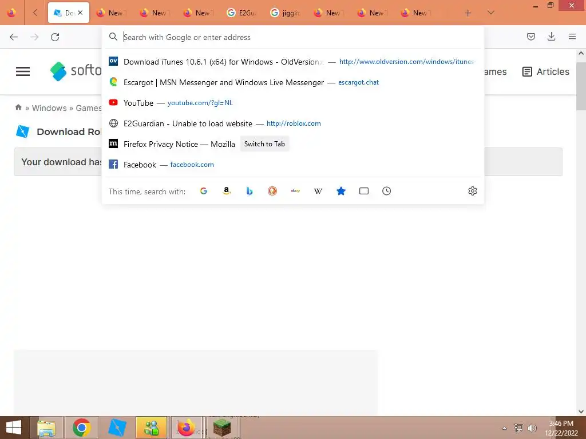Open the volume control tray icon

point(532,428)
